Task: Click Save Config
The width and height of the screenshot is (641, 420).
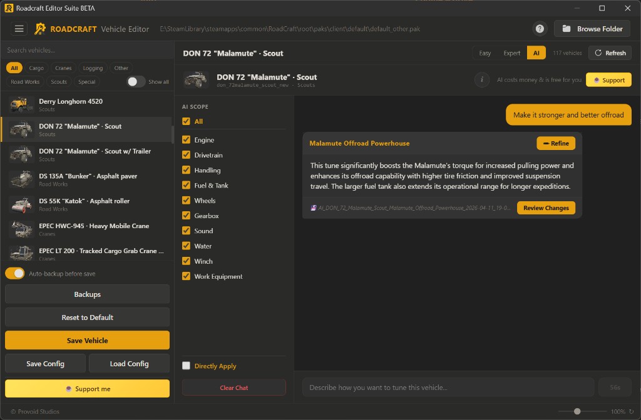Action: [x=45, y=363]
